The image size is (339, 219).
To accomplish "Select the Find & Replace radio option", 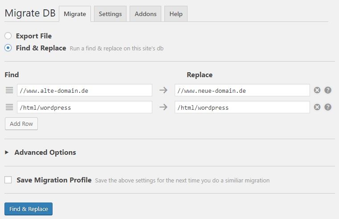I will pos(8,48).
